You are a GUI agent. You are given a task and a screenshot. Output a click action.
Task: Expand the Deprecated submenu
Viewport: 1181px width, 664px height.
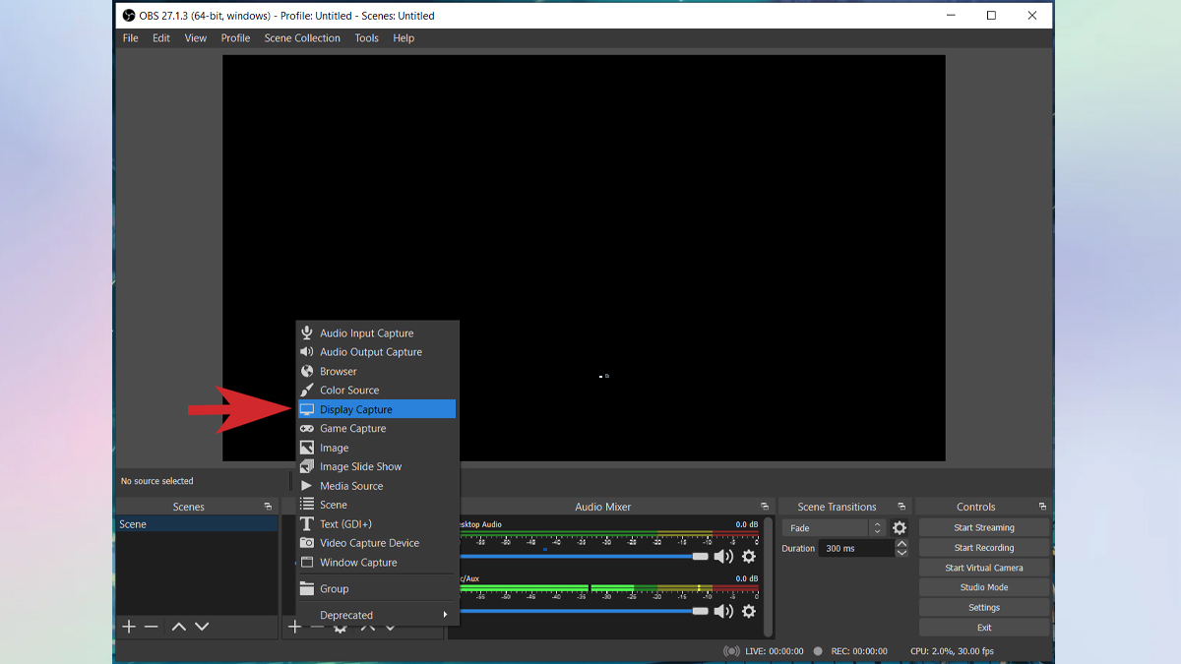(377, 615)
